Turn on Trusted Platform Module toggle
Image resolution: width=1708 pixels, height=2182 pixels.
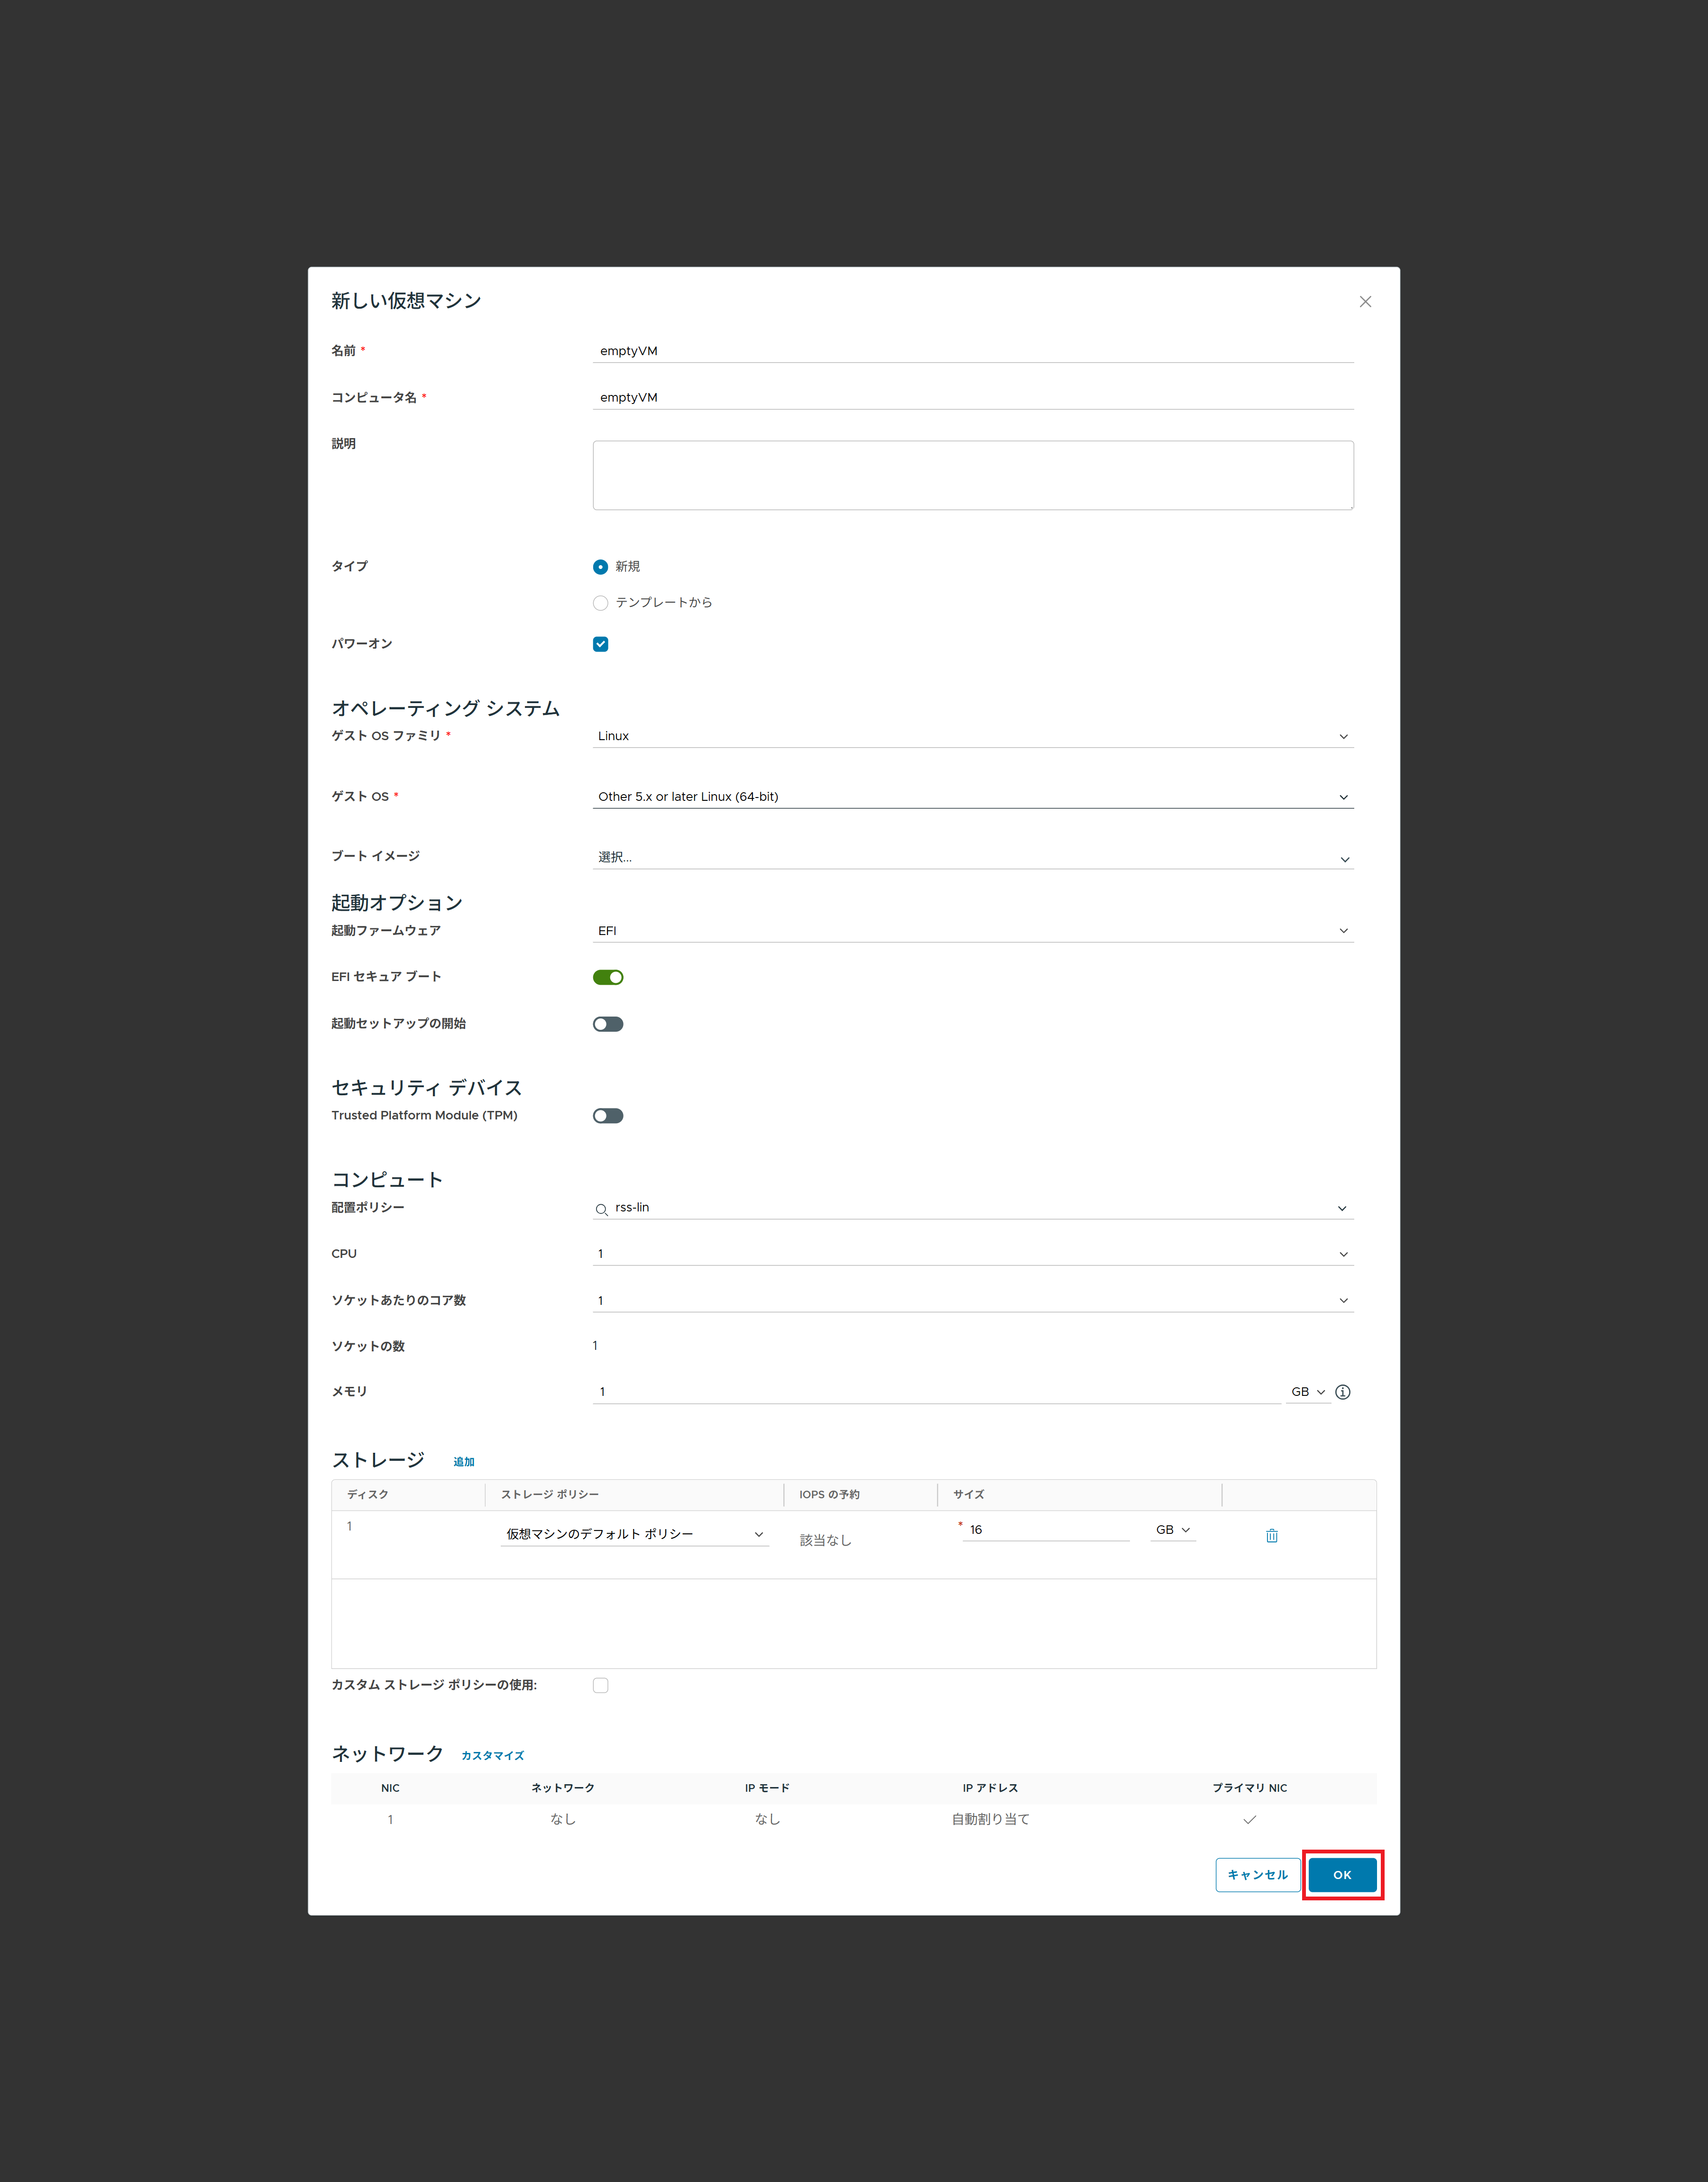point(608,1116)
